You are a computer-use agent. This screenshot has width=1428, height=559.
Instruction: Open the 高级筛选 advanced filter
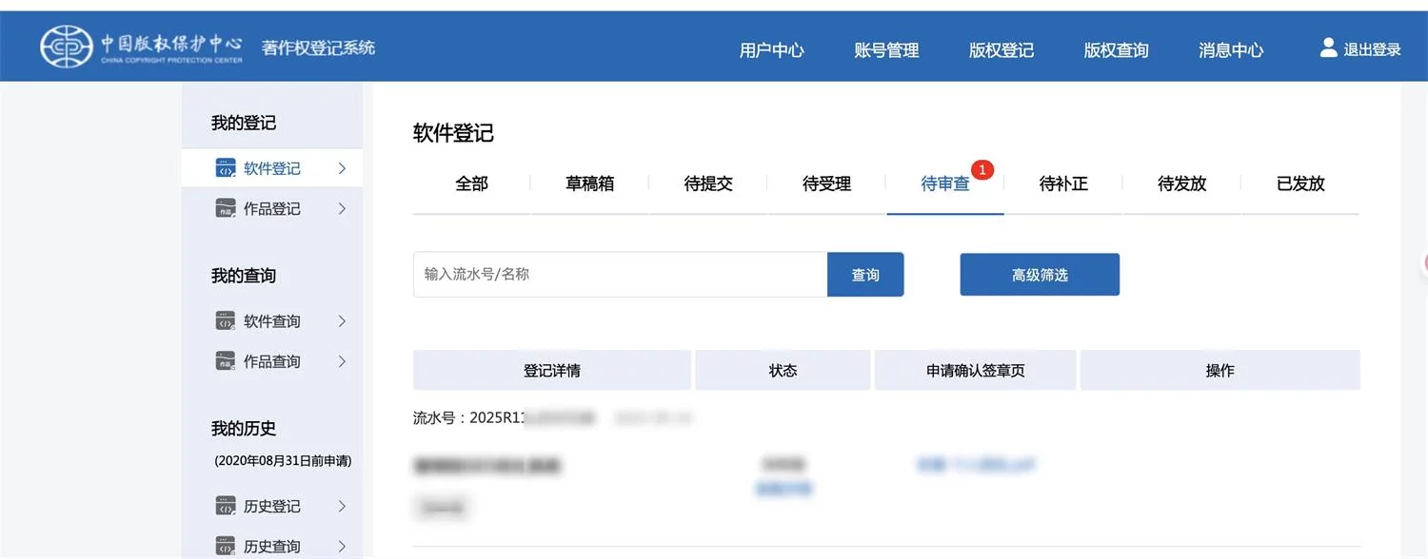click(x=1039, y=274)
